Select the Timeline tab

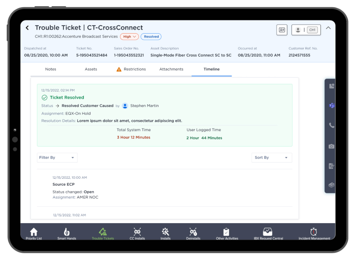click(x=211, y=69)
